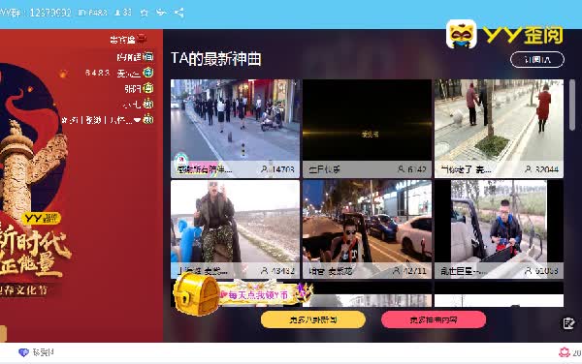Click the viewer count person icon showing 33

point(117,13)
